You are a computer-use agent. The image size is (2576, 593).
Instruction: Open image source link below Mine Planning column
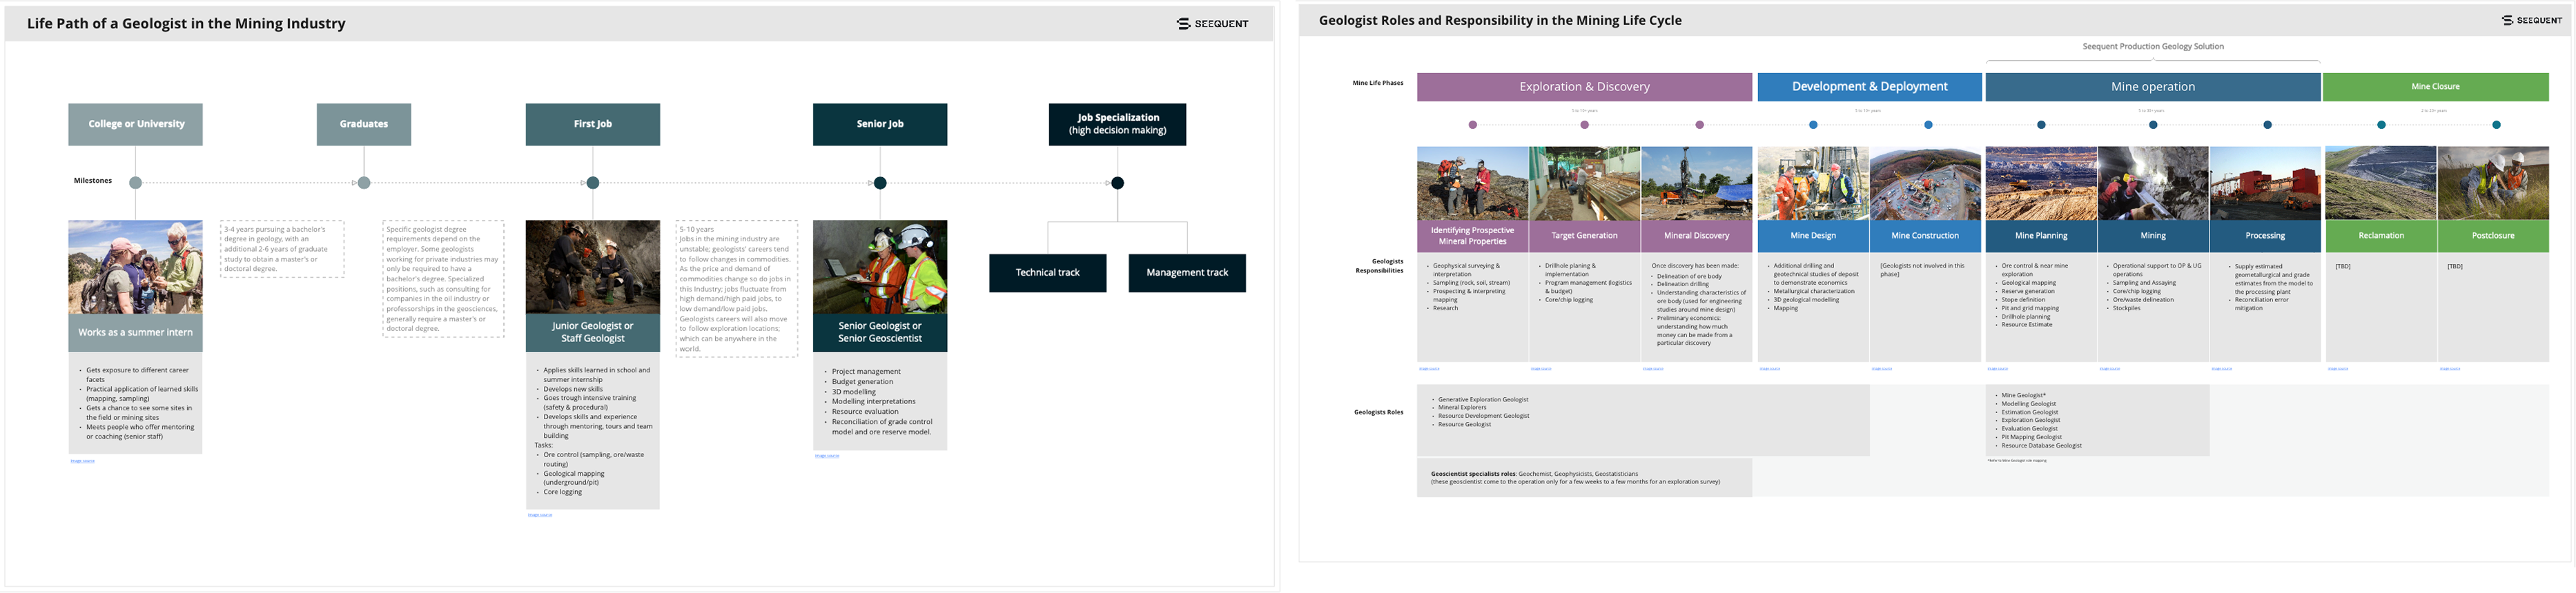(1997, 370)
